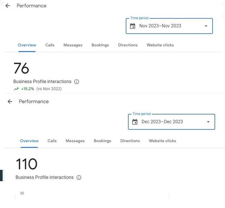Click the +15.2% change indicator text
The height and width of the screenshot is (208, 225).
(x=28, y=89)
